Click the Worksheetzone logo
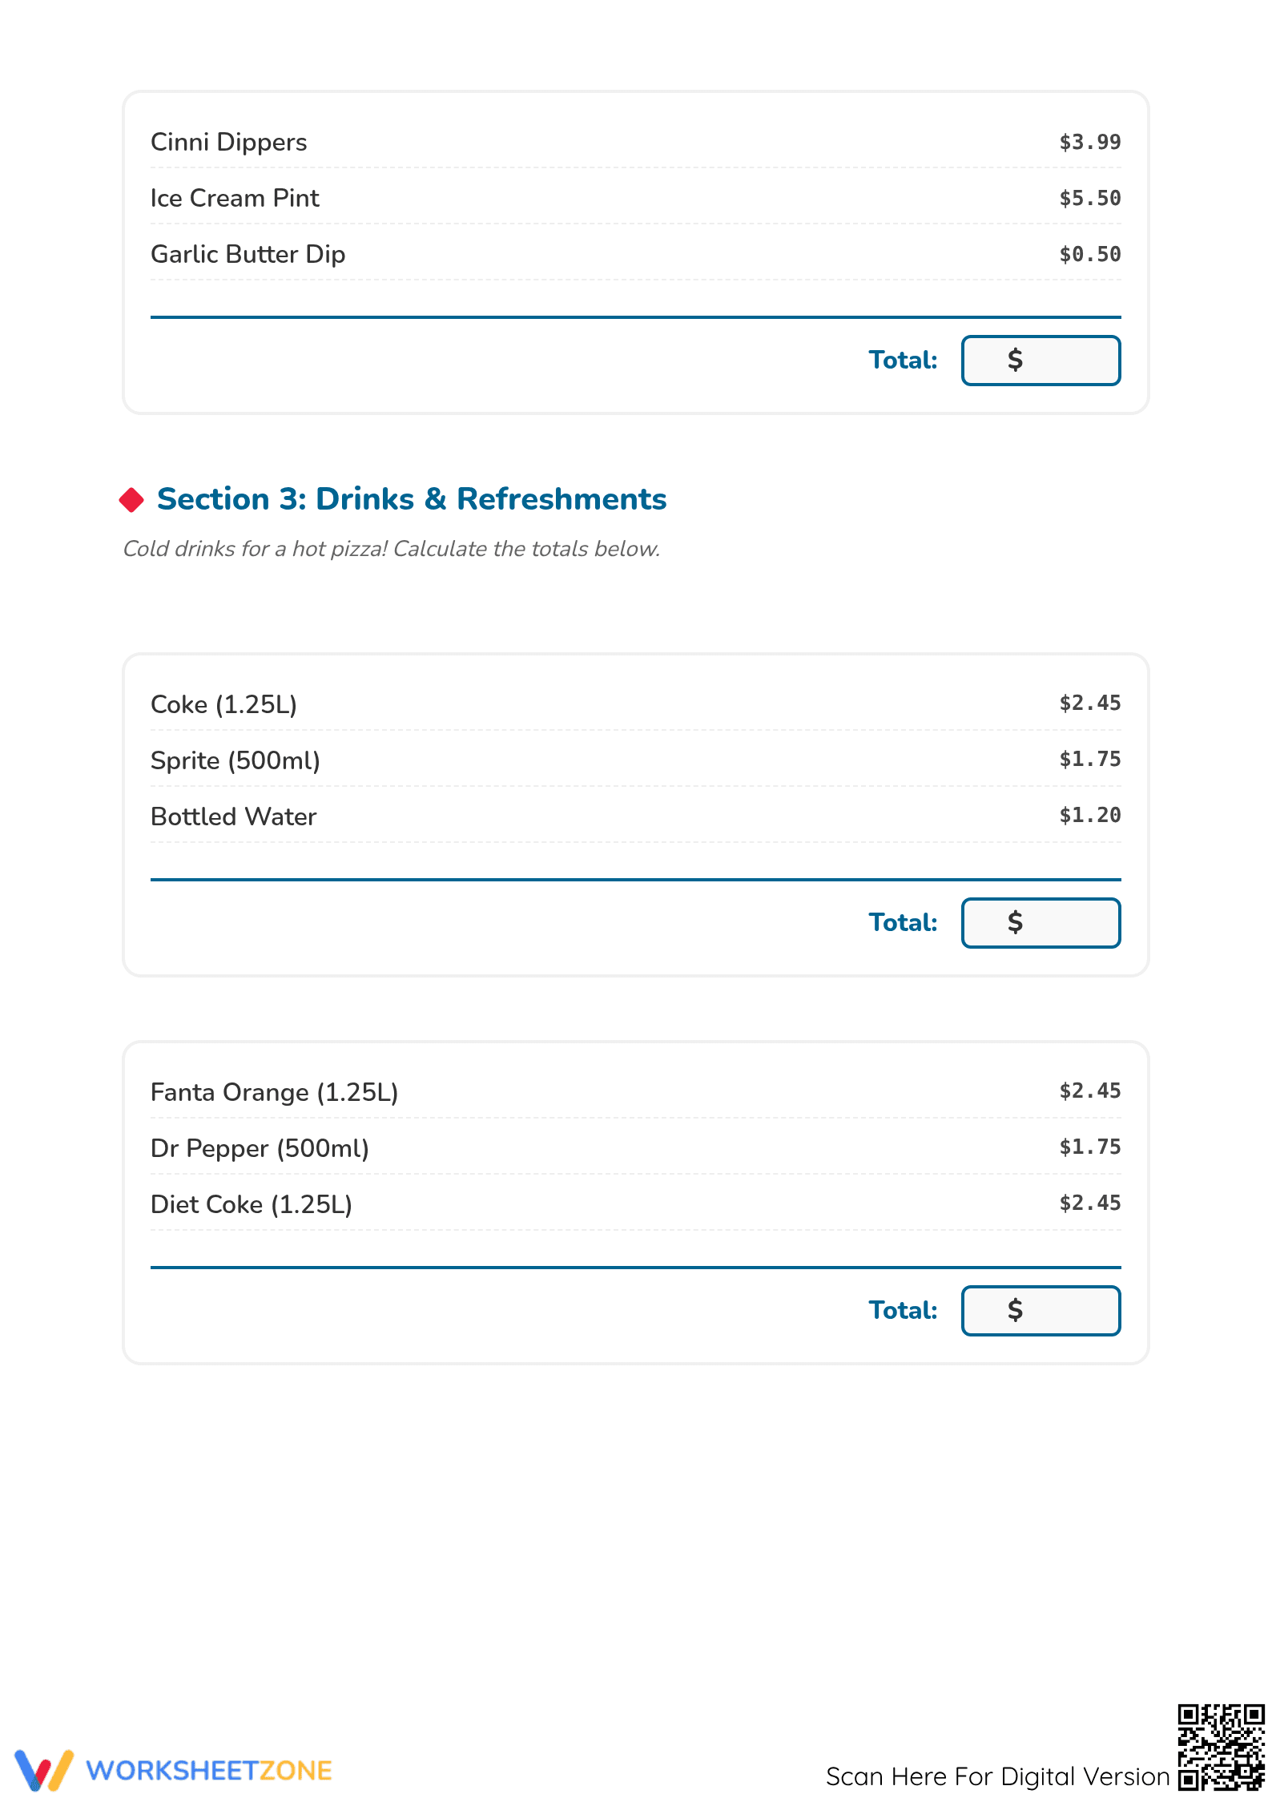This screenshot has width=1272, height=1798. point(45,1770)
